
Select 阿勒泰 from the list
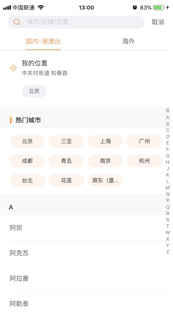click(x=19, y=304)
